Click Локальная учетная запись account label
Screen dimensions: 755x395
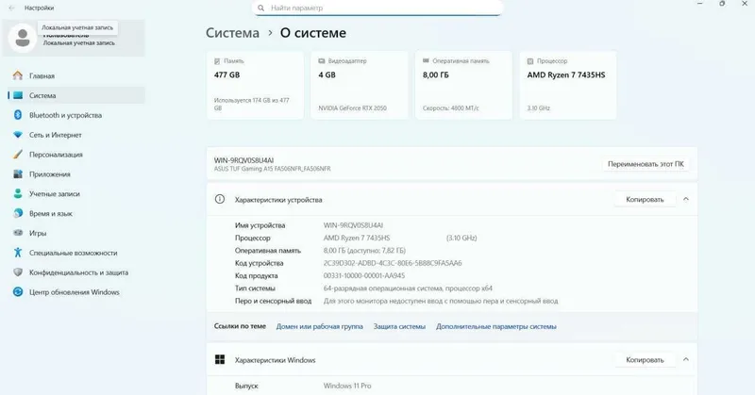click(79, 42)
